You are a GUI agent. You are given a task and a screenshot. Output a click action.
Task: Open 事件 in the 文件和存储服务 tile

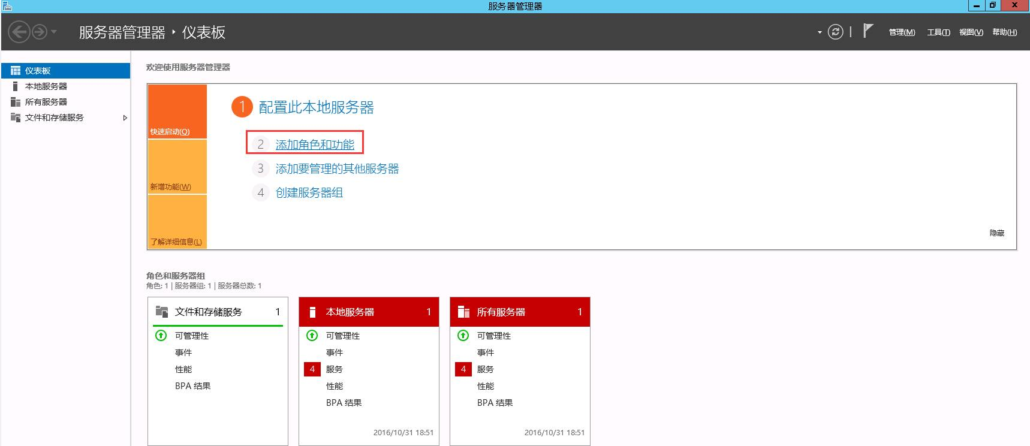[x=183, y=352]
